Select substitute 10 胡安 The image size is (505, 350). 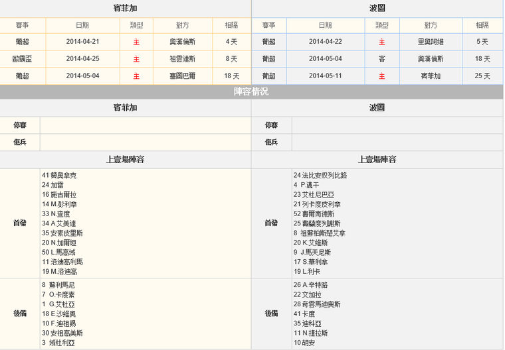coord(304,343)
